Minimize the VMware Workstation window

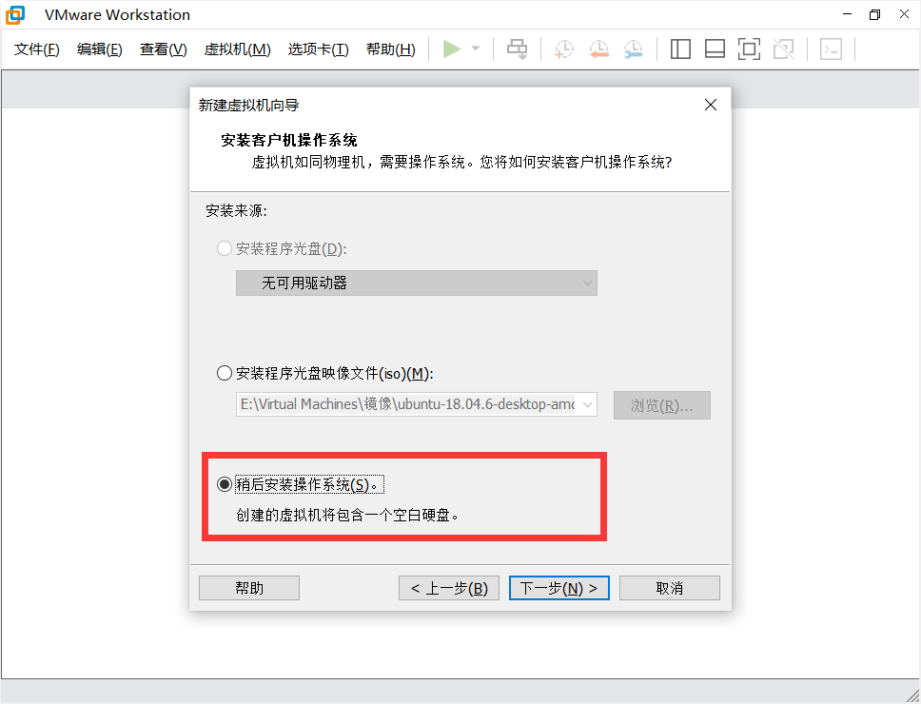847,14
